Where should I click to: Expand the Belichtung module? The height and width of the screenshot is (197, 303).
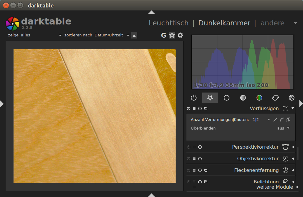pos(293,181)
